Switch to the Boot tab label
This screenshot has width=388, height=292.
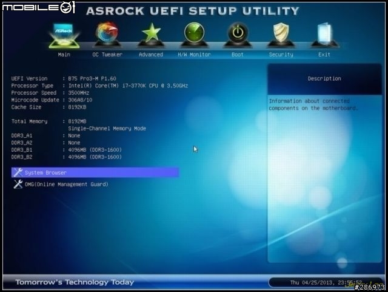[238, 55]
